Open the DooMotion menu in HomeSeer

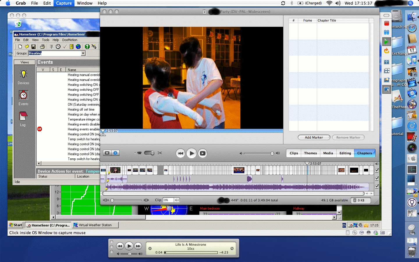[70, 40]
